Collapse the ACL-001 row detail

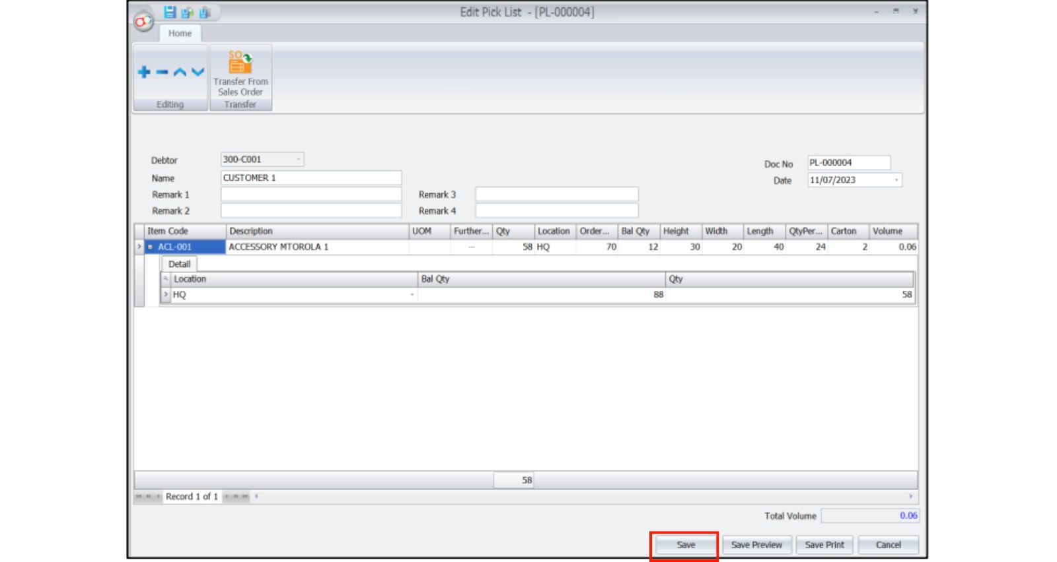151,247
